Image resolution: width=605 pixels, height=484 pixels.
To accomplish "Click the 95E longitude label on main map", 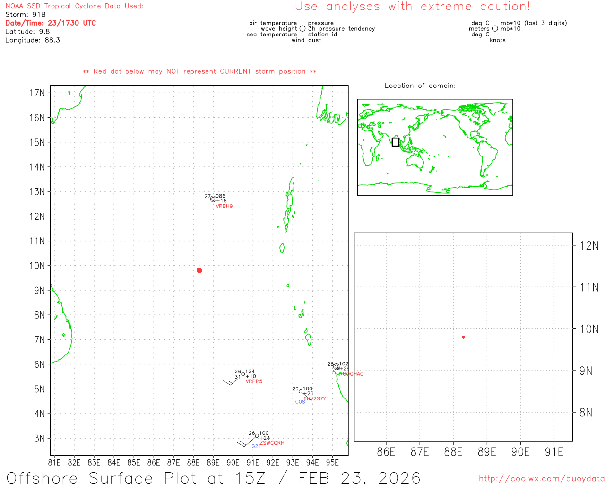I will point(332,462).
